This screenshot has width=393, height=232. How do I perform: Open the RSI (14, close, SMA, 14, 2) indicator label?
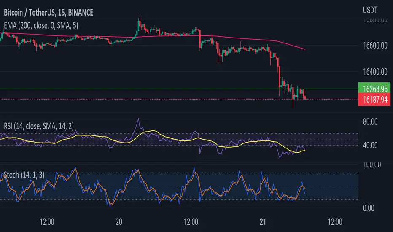click(x=39, y=126)
